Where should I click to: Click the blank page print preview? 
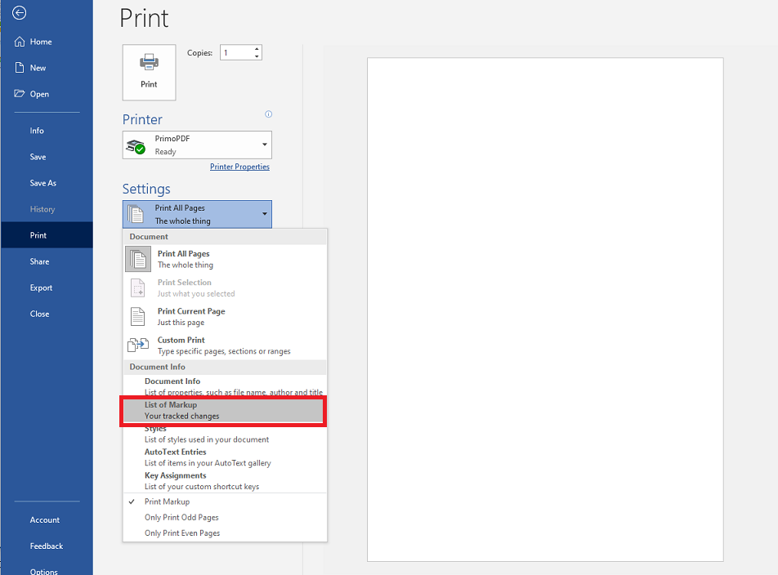click(545, 310)
